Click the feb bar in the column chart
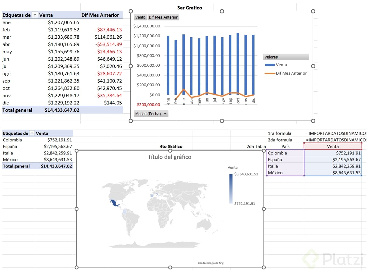The height and width of the screenshot is (272, 367). 176,67
